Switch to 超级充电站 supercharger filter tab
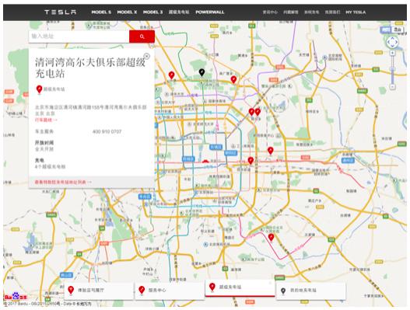This screenshot has height=310, width=410. [x=240, y=287]
